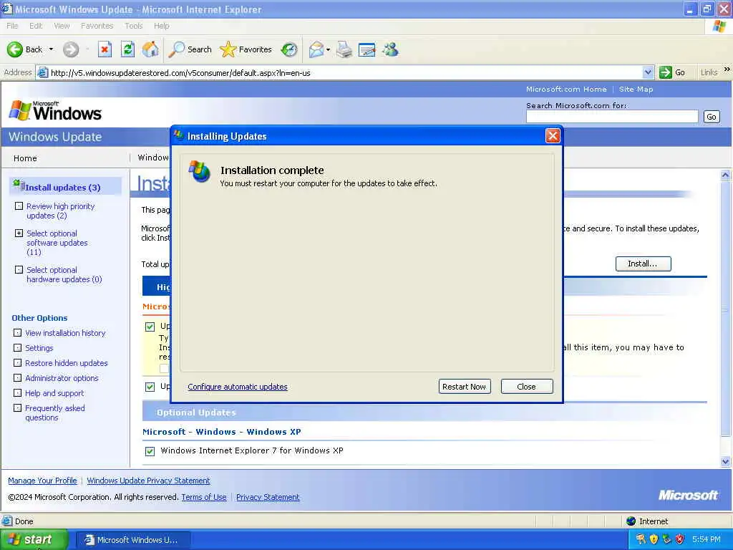This screenshot has width=733, height=550.
Task: Click Site Map link
Action: [636, 89]
